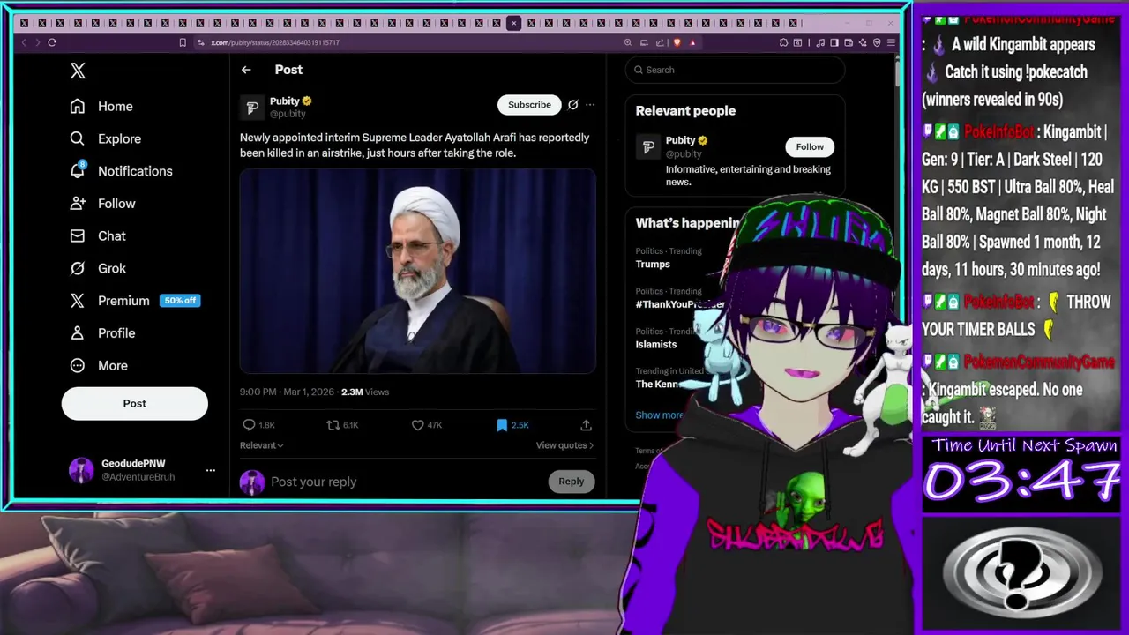This screenshot has height=635, width=1129.
Task: Click the share post icon
Action: click(586, 425)
